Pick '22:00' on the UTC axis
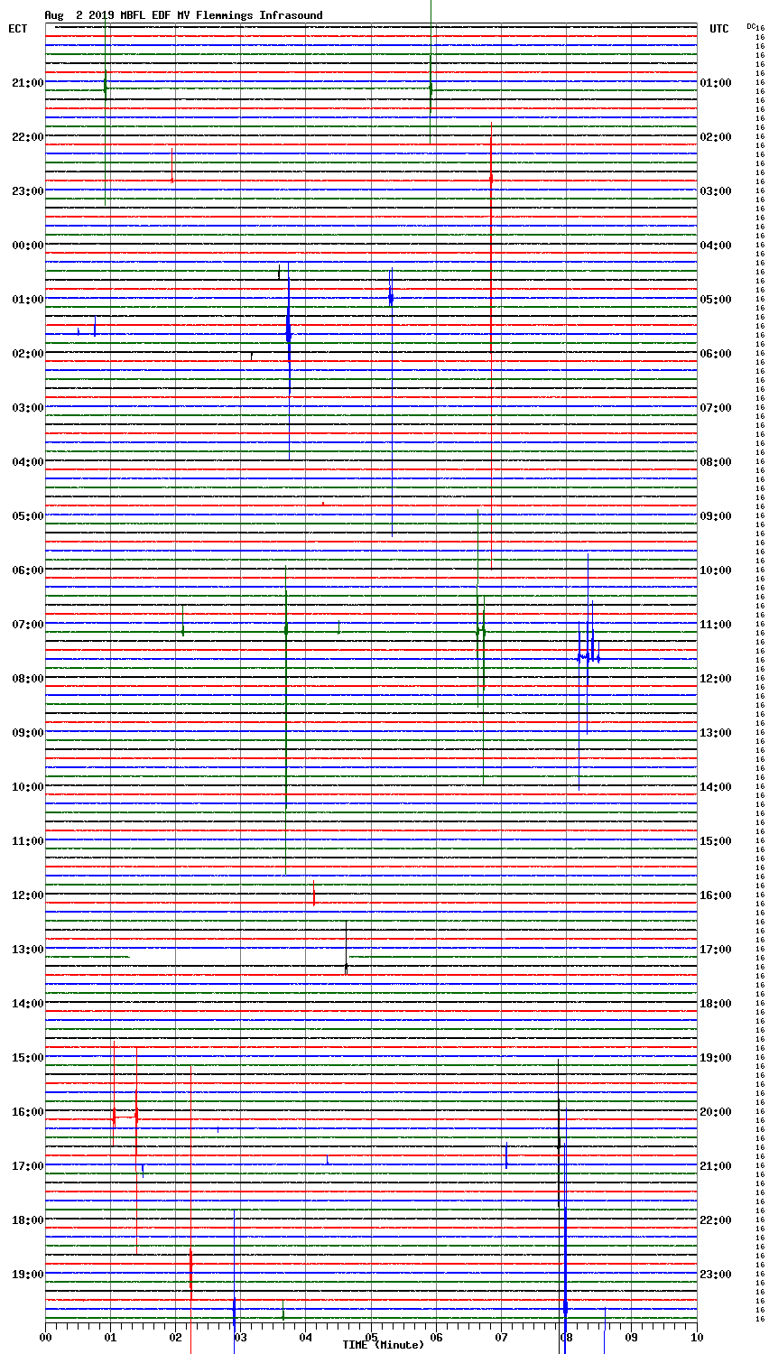Image resolution: width=769 pixels, height=1354 pixels. click(716, 1220)
